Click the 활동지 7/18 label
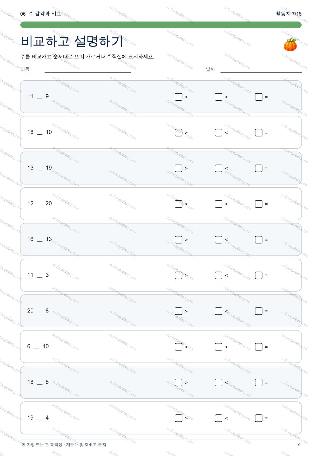322x456 pixels. pos(289,14)
